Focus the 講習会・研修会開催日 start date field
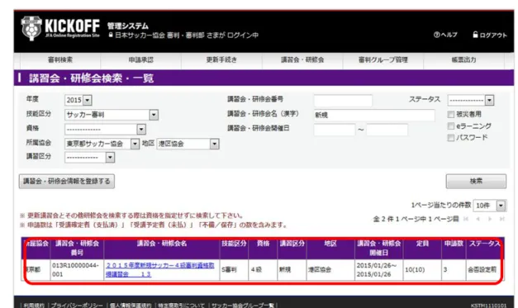This screenshot has height=308, width=518. coord(335,130)
